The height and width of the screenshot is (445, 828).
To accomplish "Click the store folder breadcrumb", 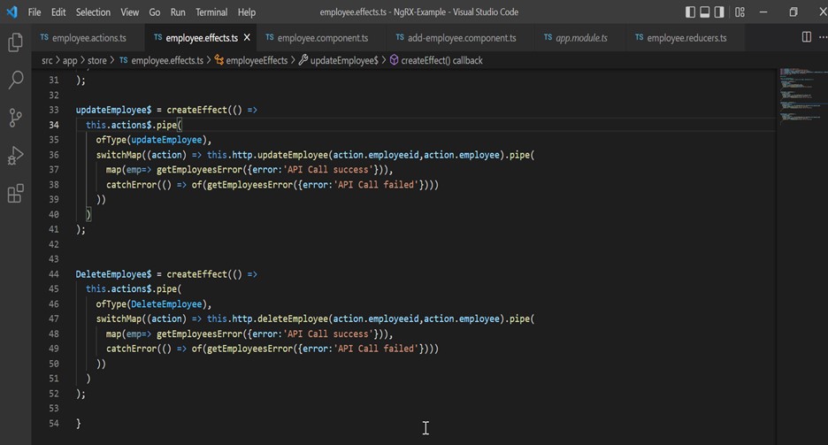I will coord(97,60).
